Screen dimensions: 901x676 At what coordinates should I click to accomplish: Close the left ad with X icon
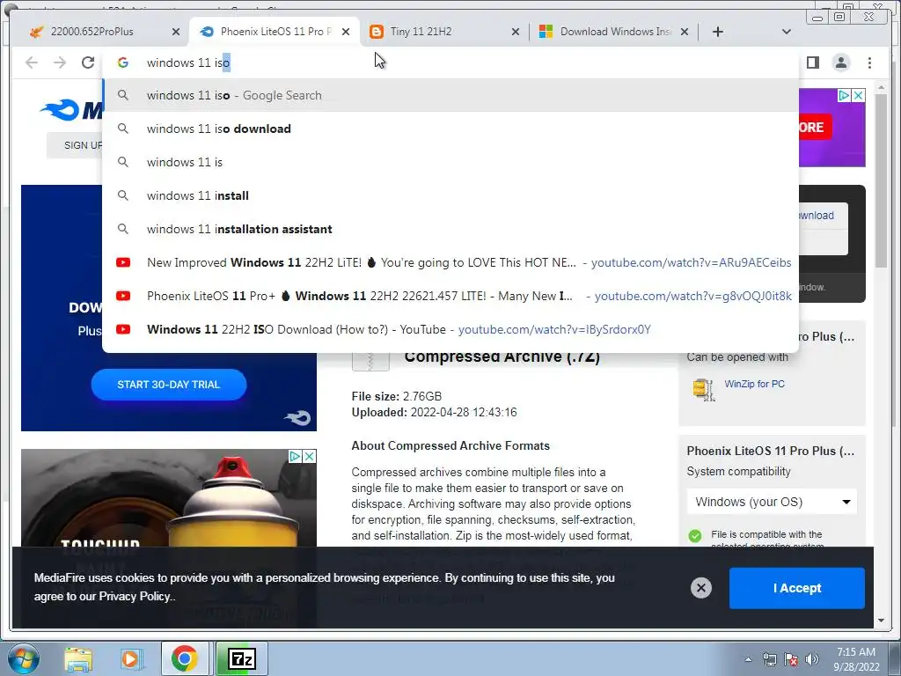[309, 457]
